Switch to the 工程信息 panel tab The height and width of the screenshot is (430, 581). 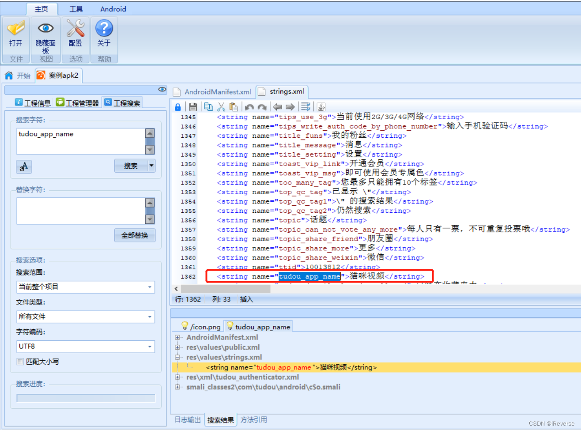pos(33,103)
